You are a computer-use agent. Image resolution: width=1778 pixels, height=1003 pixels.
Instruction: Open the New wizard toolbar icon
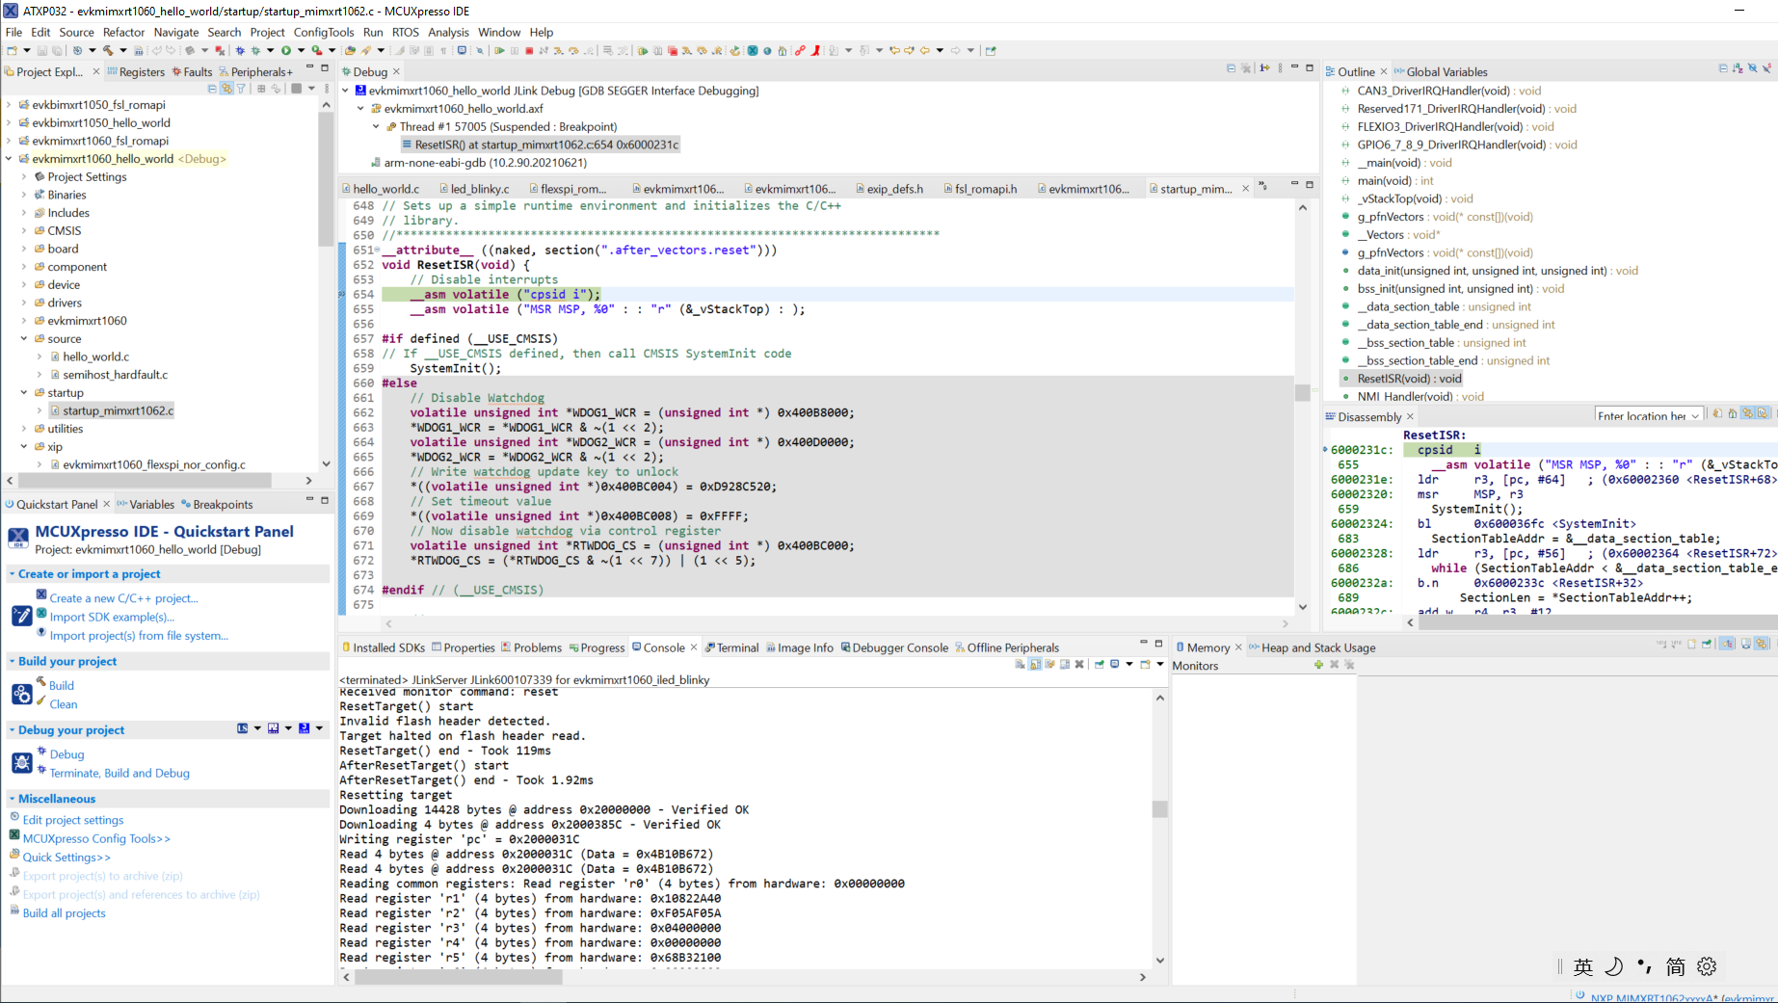[x=12, y=49]
